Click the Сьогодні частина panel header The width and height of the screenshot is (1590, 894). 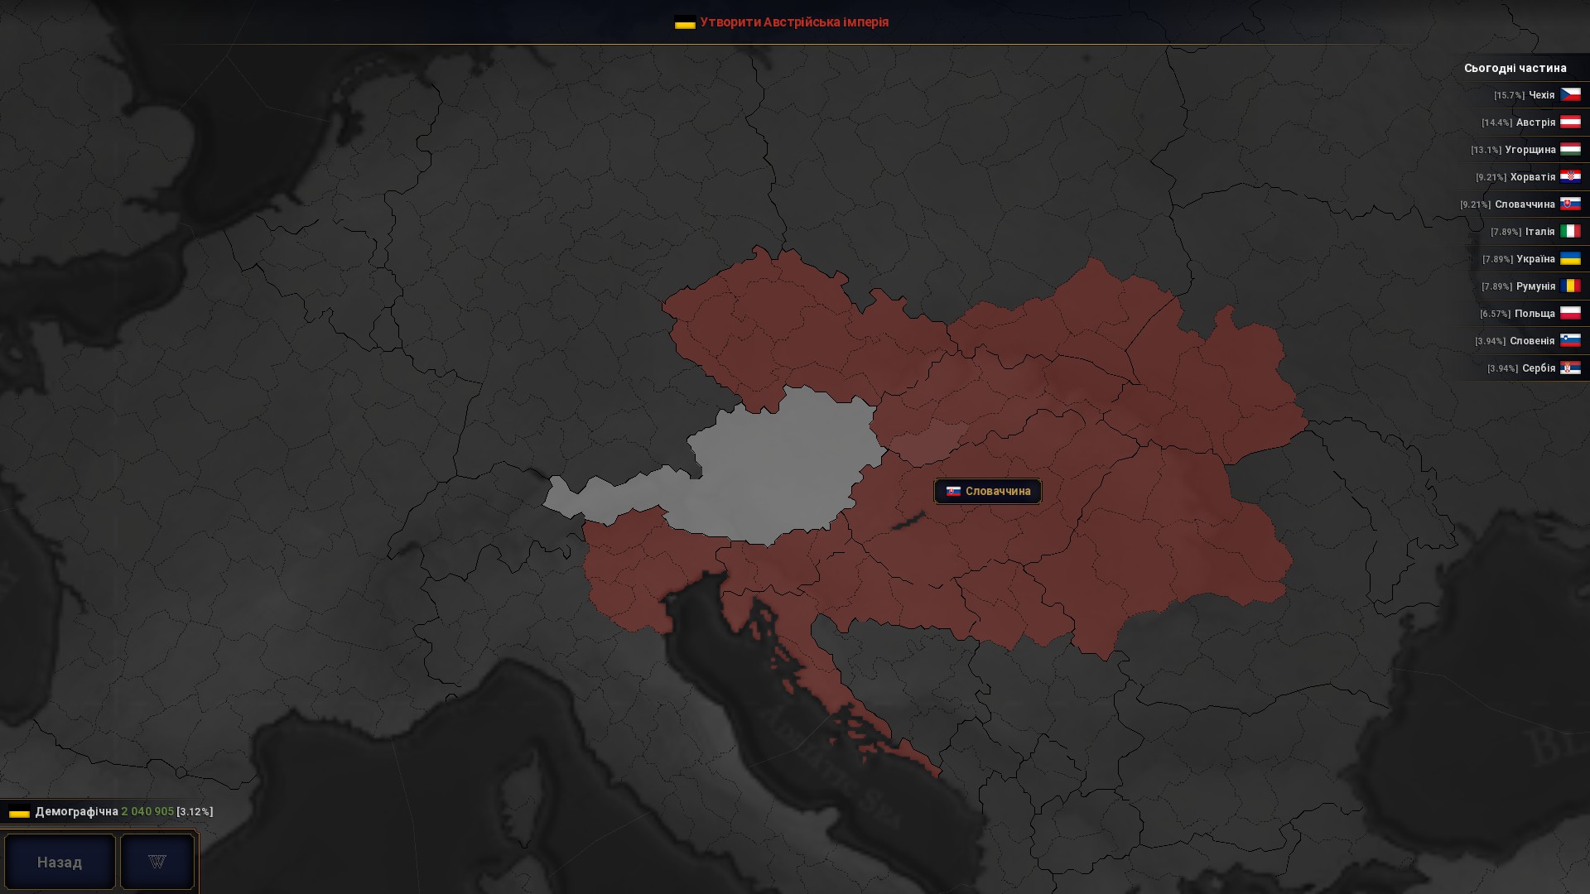[1515, 68]
